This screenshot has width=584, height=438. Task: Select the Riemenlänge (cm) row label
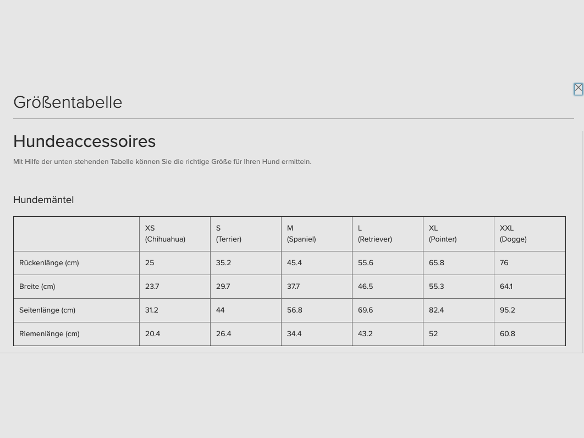(49, 334)
